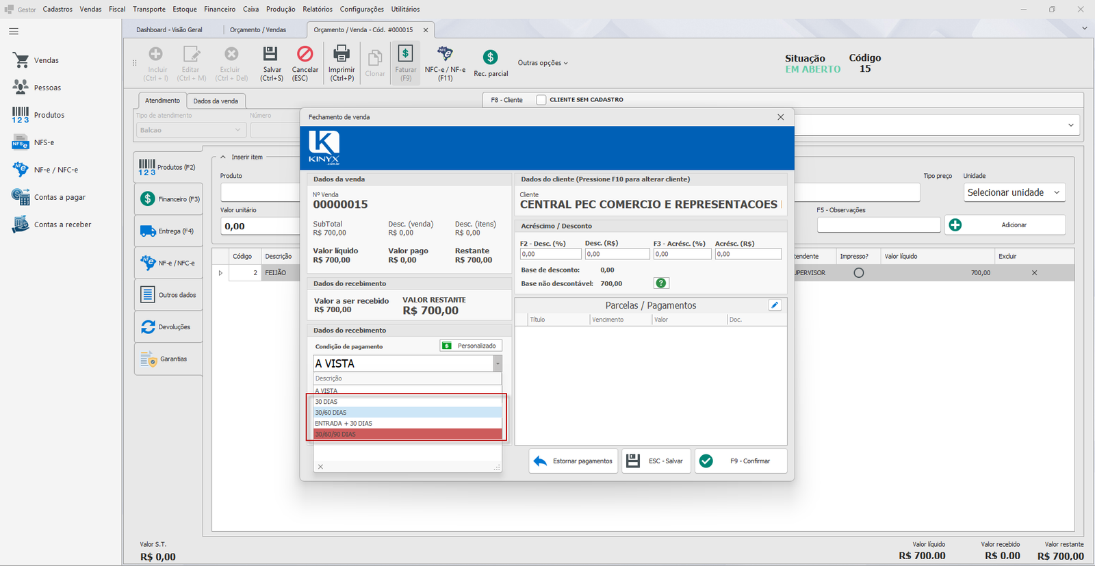
Task: Click the Acrésc. (R$) input field
Action: pos(748,254)
